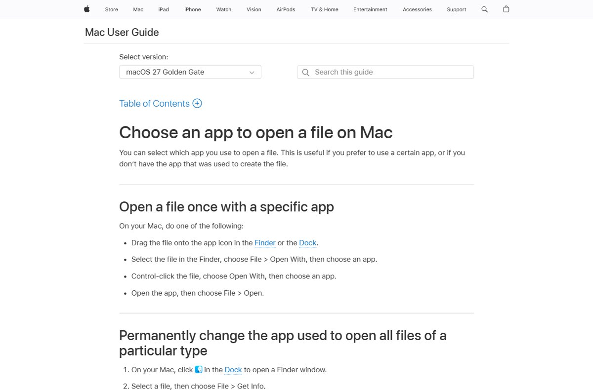Viewport: 593px width, 390px height.
Task: Click bullet 'Open the app, then choose File > Open.'
Action: (198, 293)
